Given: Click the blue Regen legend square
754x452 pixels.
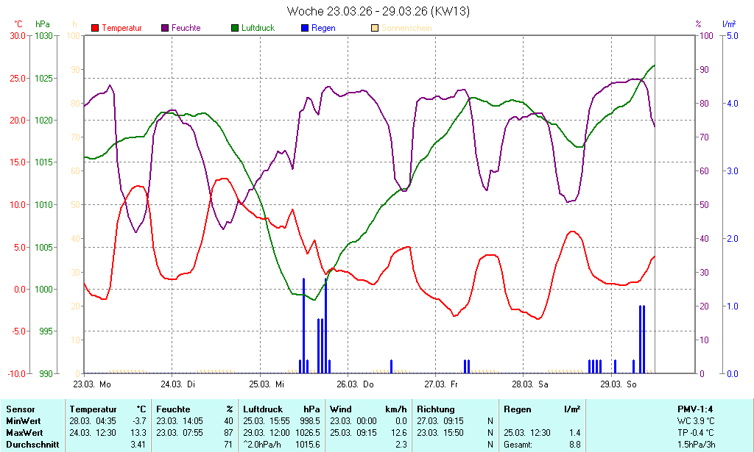Looking at the screenshot, I should tap(305, 28).
